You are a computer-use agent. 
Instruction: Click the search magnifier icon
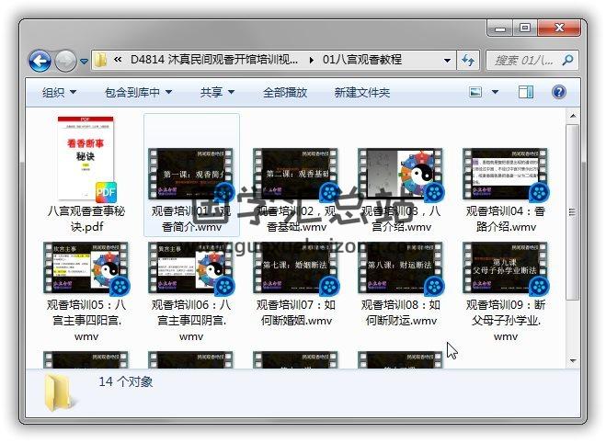pyautogui.click(x=567, y=60)
